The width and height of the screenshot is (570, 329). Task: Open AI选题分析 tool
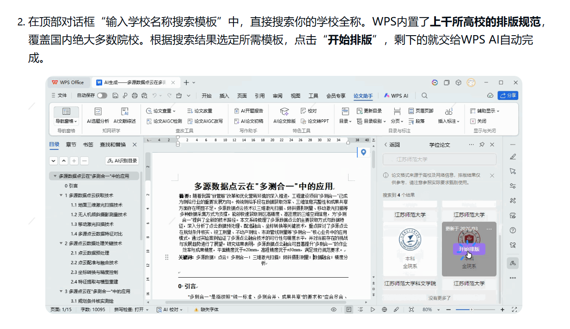click(x=98, y=116)
